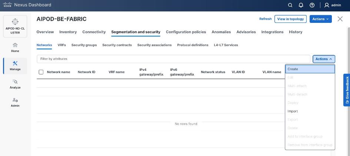The image size is (350, 156).
Task: Focus the Filter by attributes field
Action: [173, 59]
